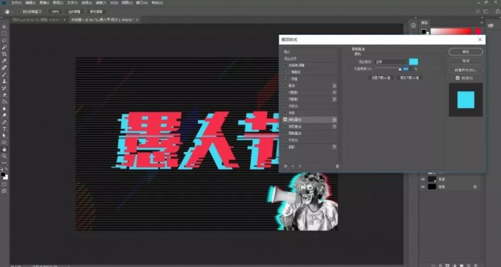Select the Brush tool

[x=4, y=75]
